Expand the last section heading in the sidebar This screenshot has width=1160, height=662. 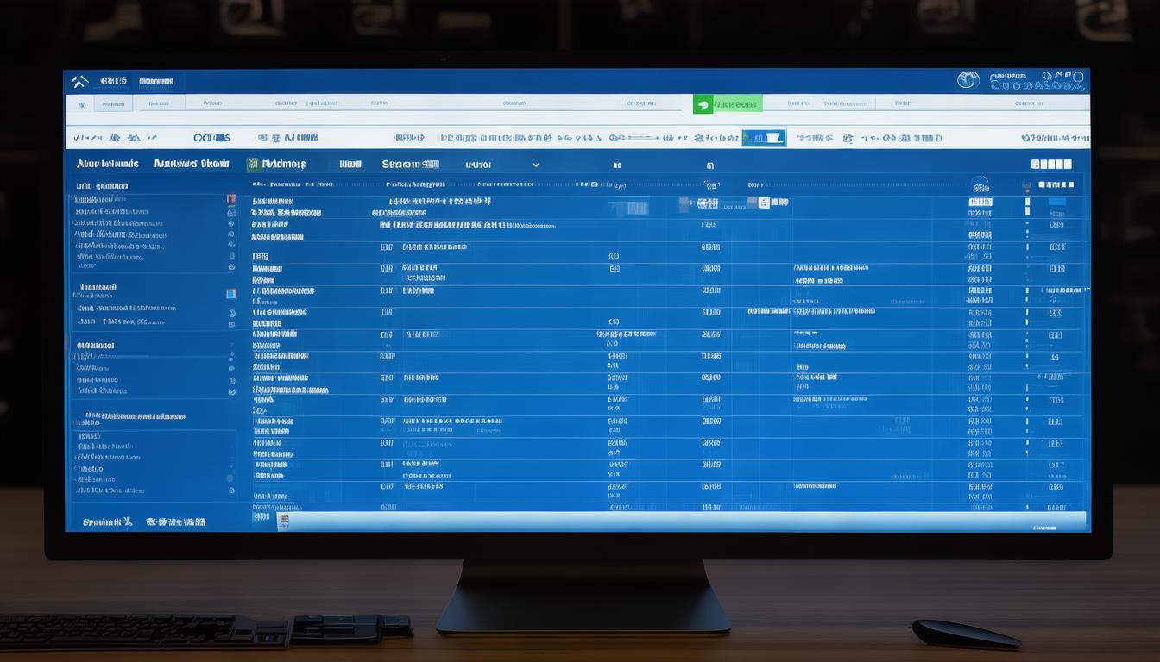point(129,416)
